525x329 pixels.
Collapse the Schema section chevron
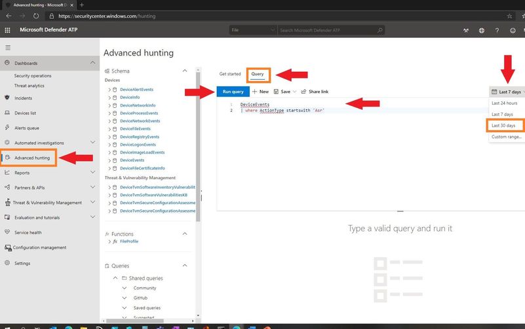coord(184,71)
